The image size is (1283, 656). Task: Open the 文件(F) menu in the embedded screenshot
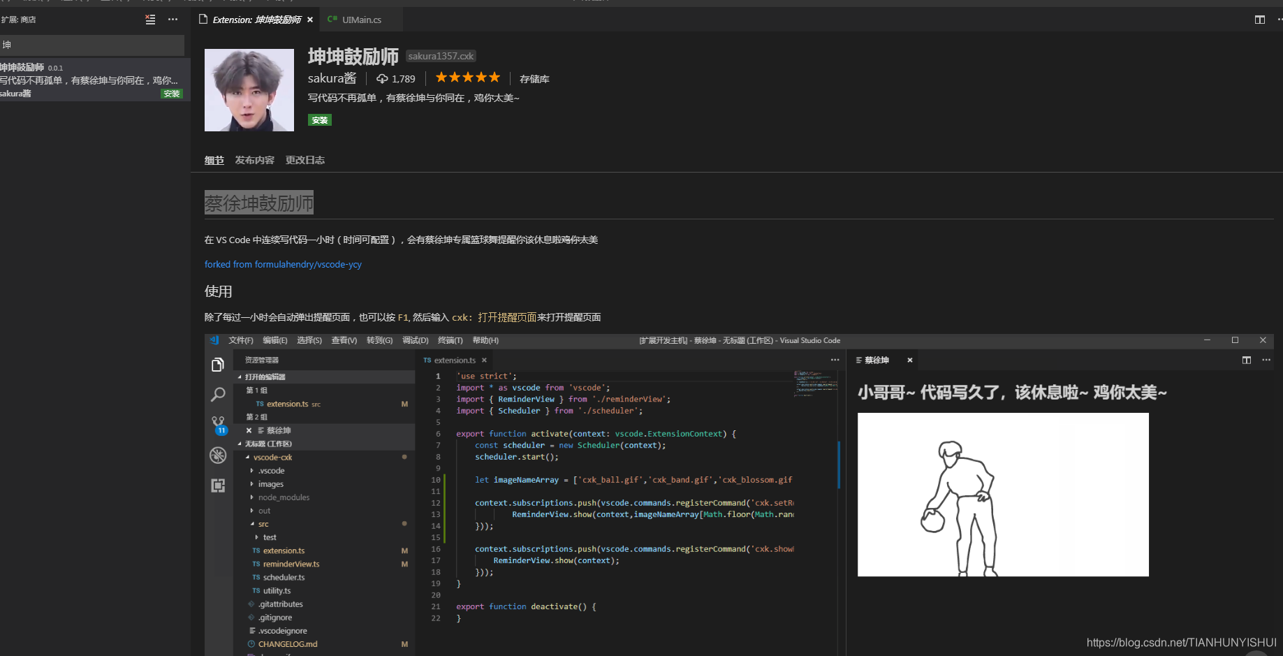(x=241, y=340)
